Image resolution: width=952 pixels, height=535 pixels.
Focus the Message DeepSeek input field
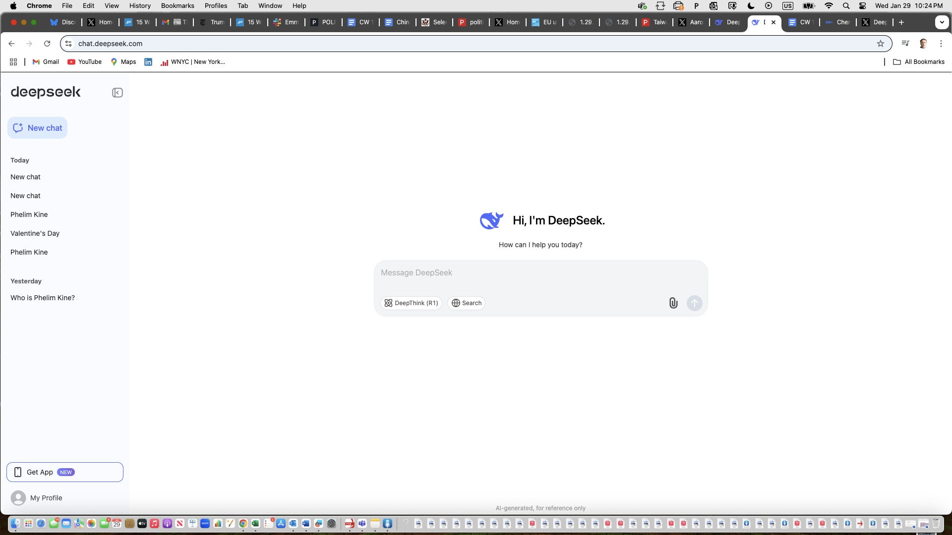point(540,273)
